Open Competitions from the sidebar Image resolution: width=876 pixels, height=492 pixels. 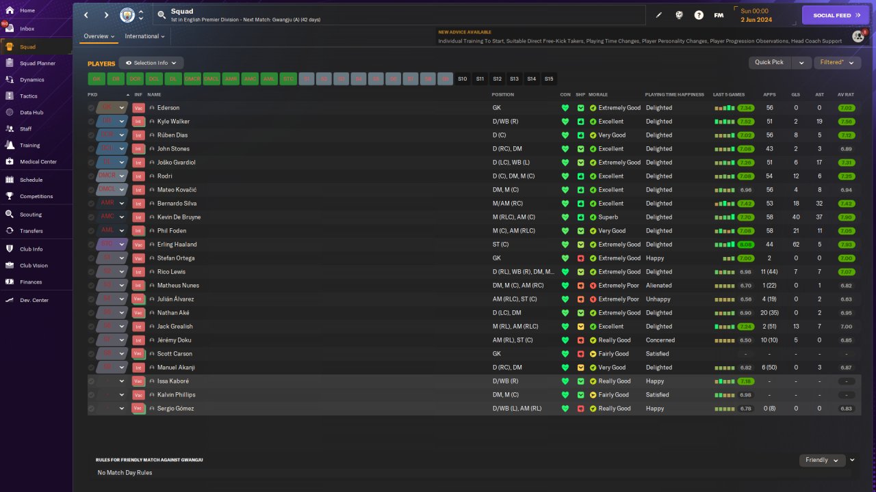pos(36,197)
